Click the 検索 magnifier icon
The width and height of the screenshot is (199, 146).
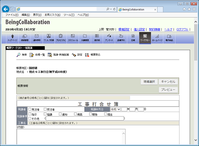pos(18,55)
